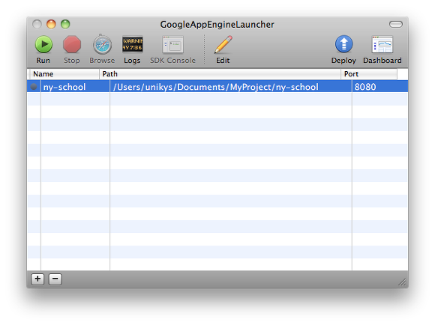435x325 pixels.
Task: Click the green zoom window button
Action: pos(65,25)
